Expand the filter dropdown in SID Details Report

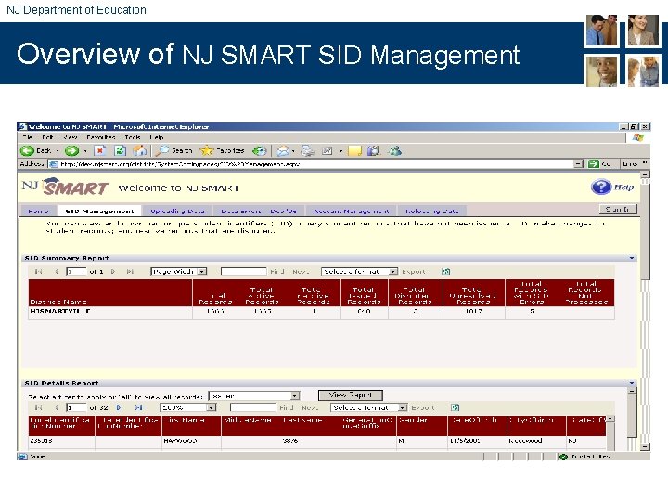click(254, 396)
